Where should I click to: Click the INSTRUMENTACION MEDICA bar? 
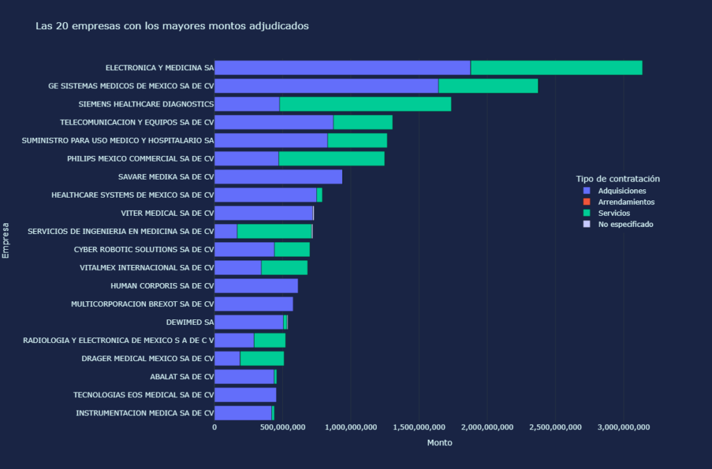click(x=243, y=413)
